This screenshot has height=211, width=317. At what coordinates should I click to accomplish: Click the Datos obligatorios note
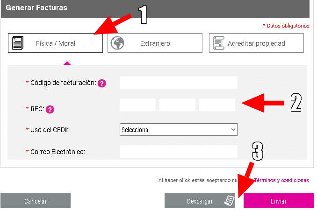(x=286, y=26)
